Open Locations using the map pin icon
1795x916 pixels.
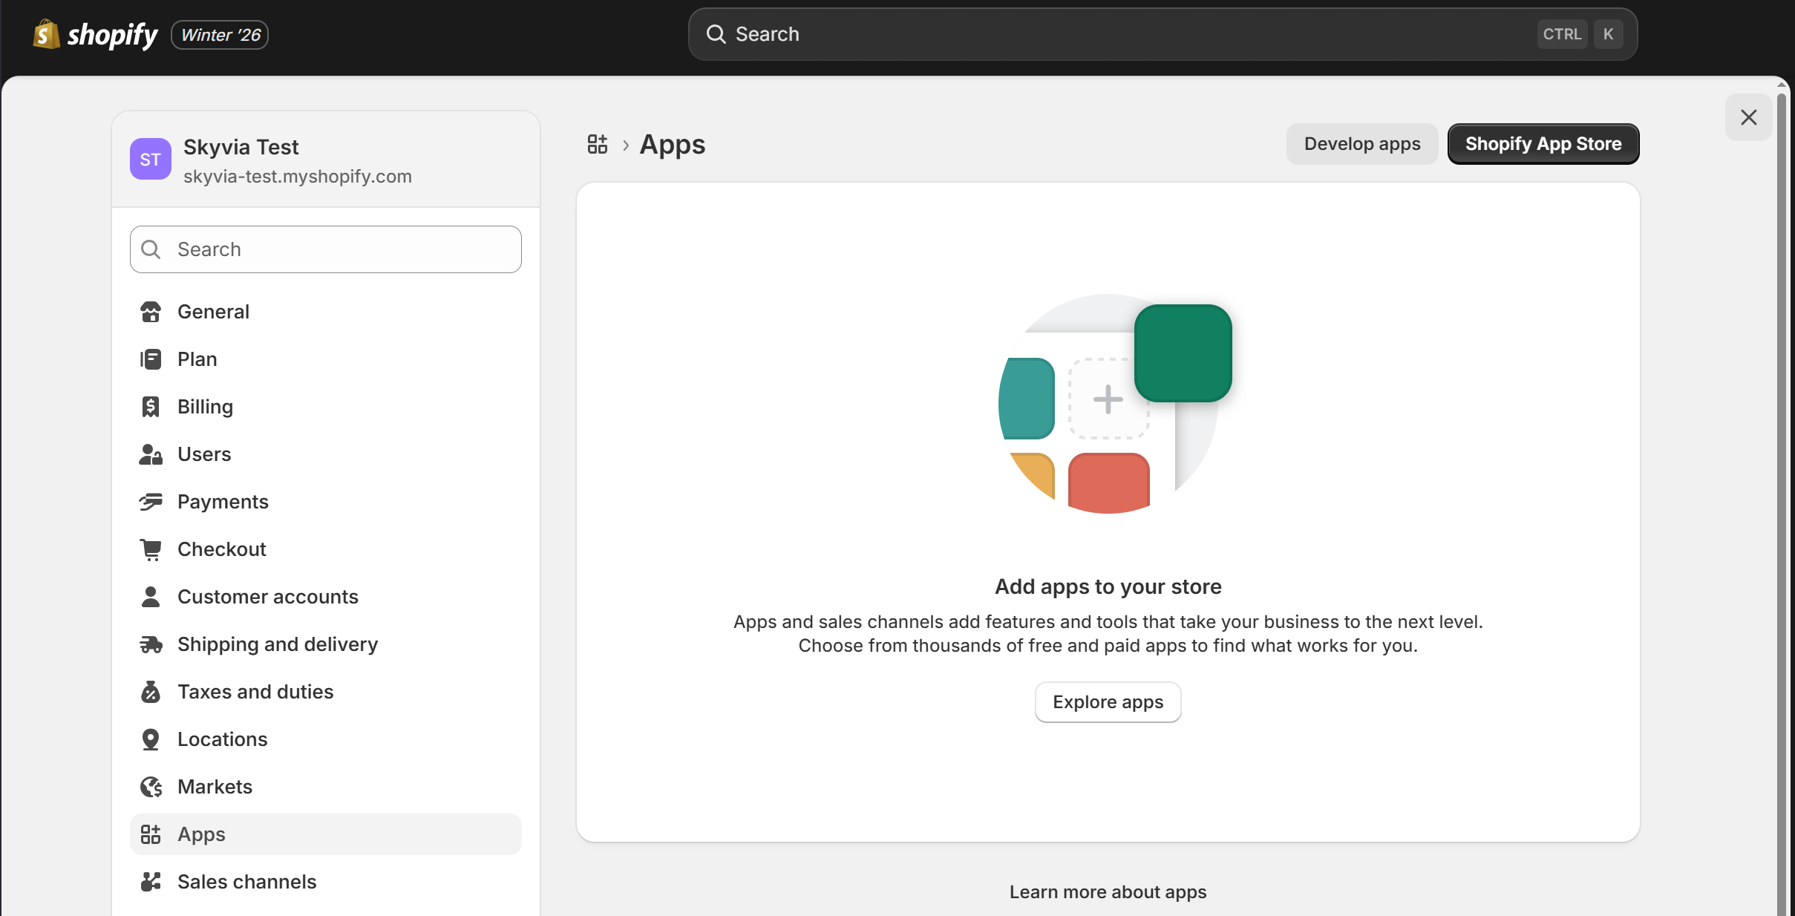point(151,739)
